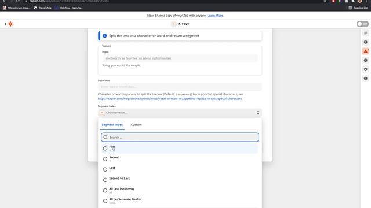Viewport: 371px width, 208px height.
Task: Click the browser address bar URL
Action: (69, 1)
